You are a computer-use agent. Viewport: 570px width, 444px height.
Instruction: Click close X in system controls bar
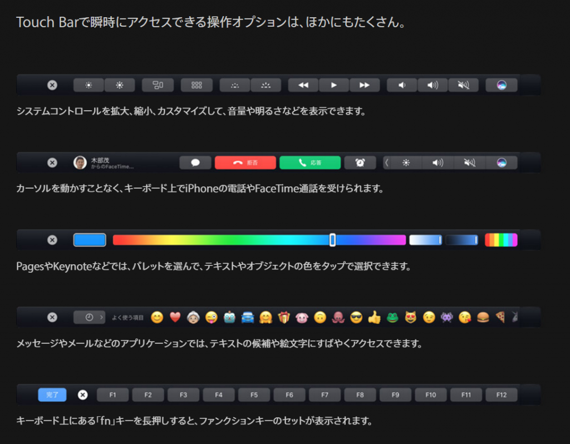tap(52, 85)
